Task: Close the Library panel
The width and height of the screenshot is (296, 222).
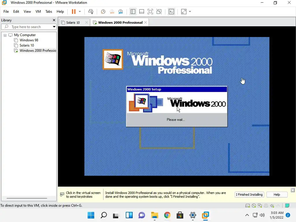Action: 54,20
